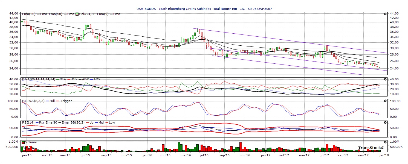Click the mei'15 date label
This screenshot has height=164, width=408.
(65, 155)
